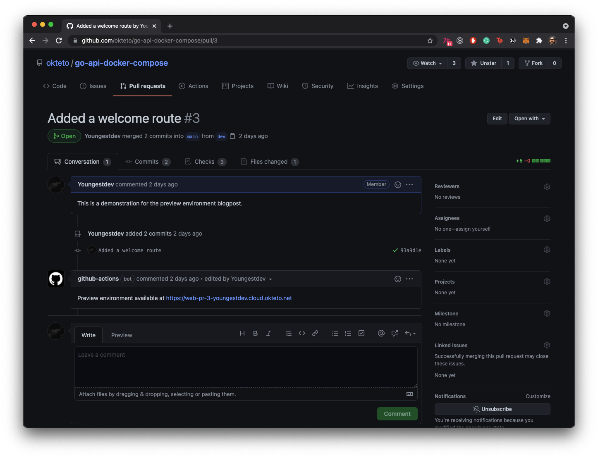Open Reviewers settings gear icon
Image resolution: width=598 pixels, height=458 pixels.
coord(547,187)
